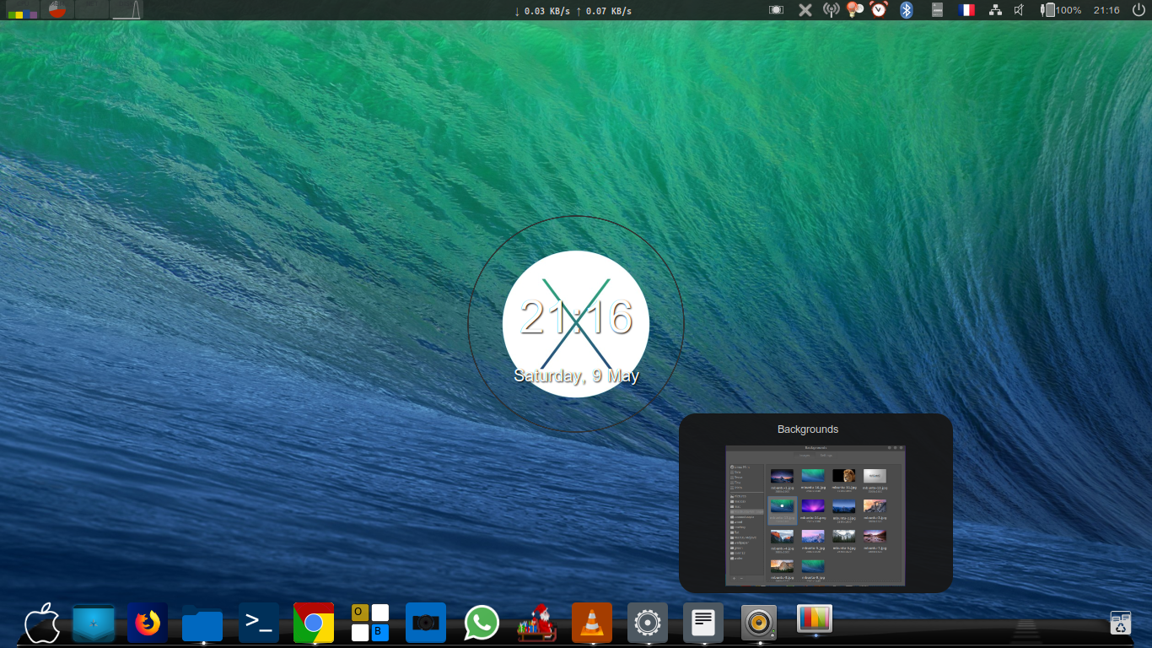This screenshot has height=648, width=1152.
Task: Open the wired network connections icon
Action: 995,10
